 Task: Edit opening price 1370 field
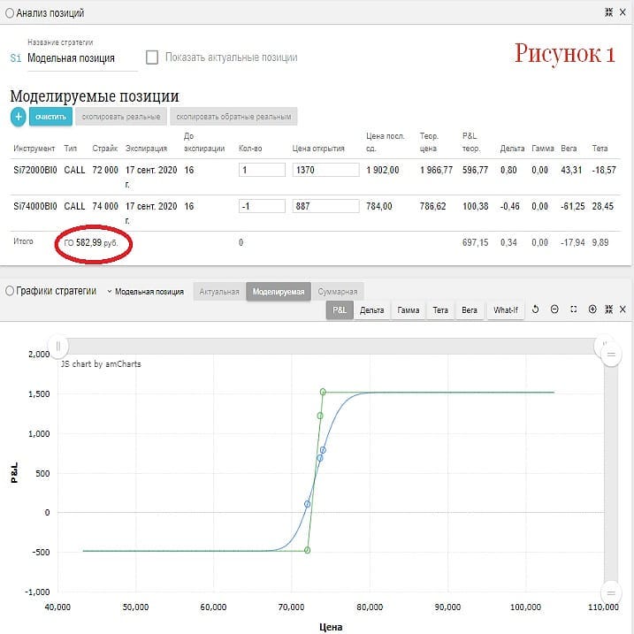coord(325,170)
